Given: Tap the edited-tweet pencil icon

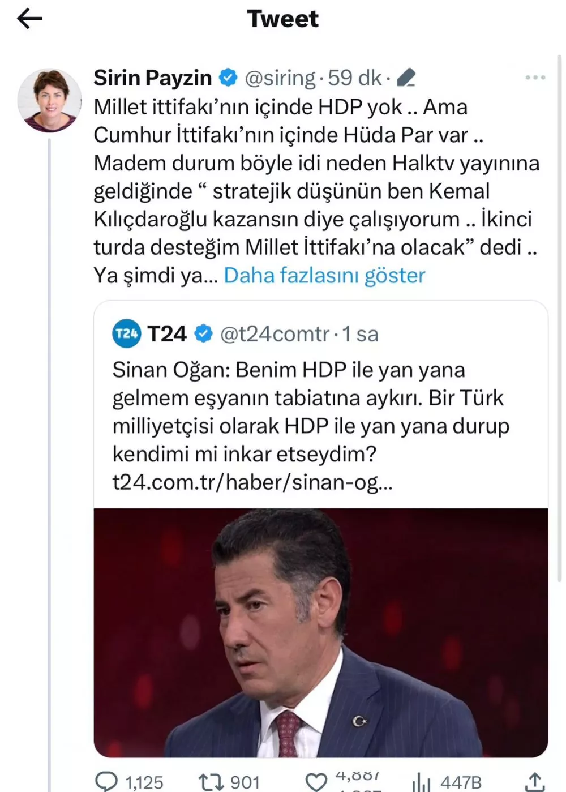Looking at the screenshot, I should (x=406, y=78).
